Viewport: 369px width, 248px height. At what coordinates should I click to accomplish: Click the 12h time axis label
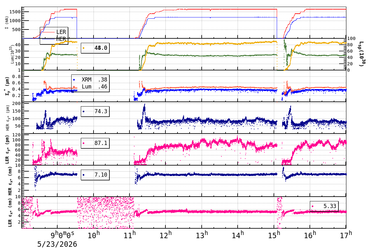(x=166, y=235)
